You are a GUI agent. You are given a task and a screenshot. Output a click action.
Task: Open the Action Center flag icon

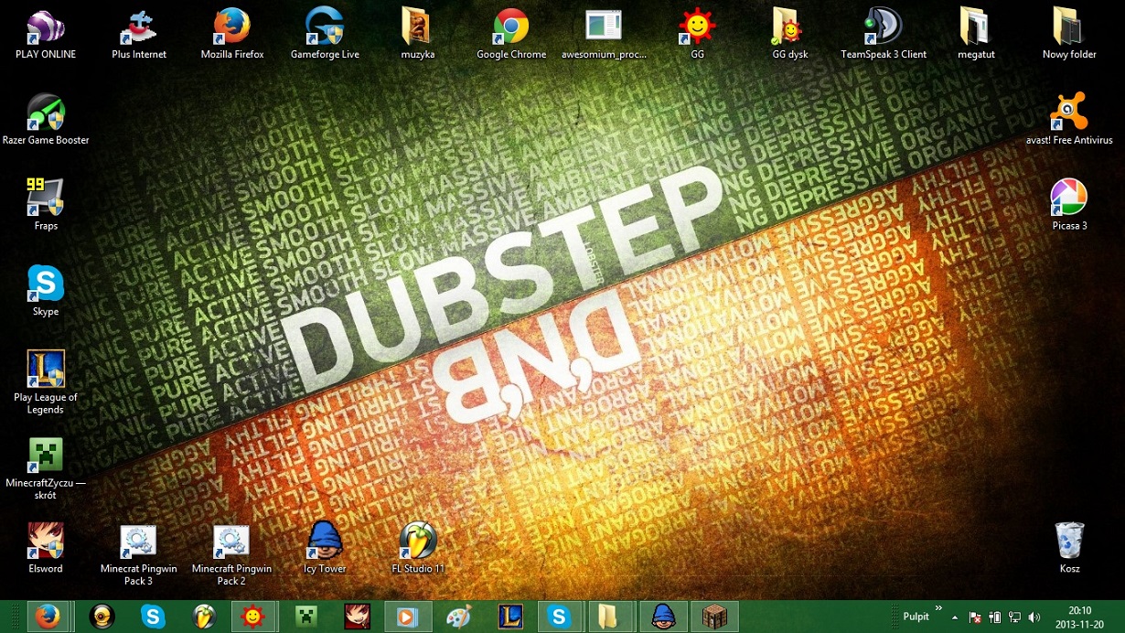tap(975, 617)
